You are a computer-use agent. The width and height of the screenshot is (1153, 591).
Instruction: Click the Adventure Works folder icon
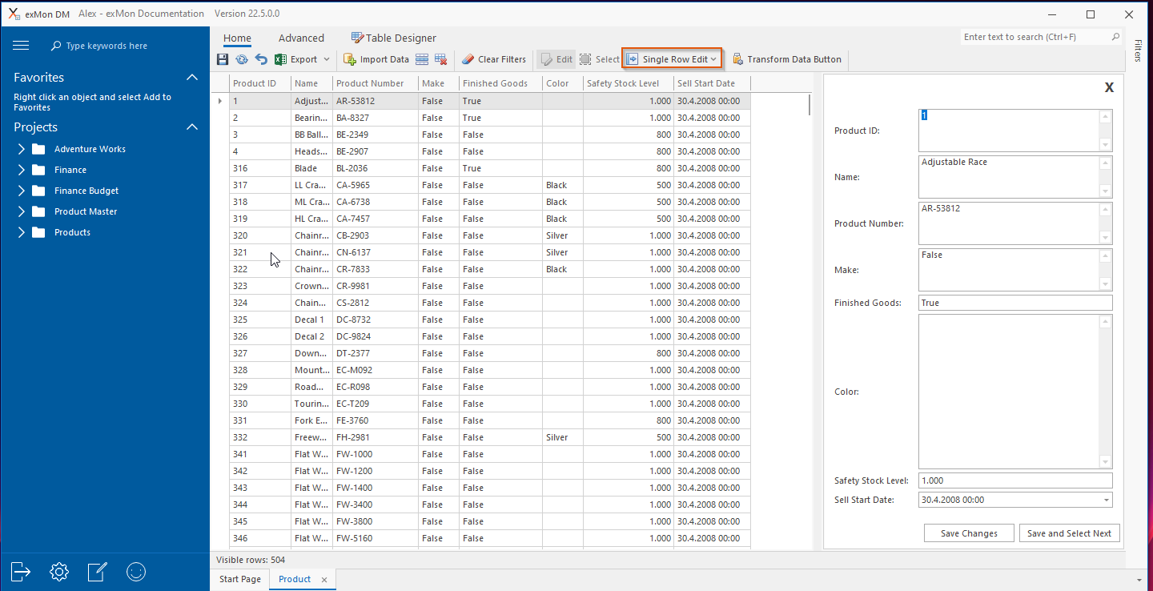(x=38, y=149)
